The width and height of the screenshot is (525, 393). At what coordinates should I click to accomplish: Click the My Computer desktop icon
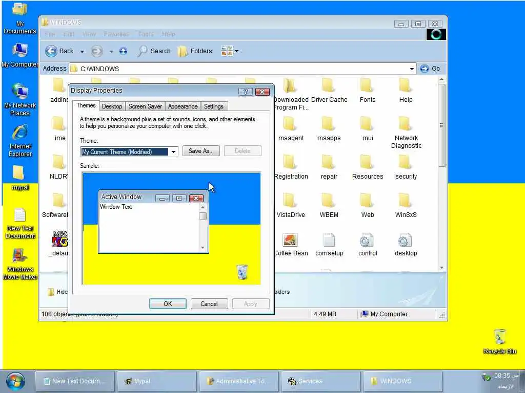20,55
